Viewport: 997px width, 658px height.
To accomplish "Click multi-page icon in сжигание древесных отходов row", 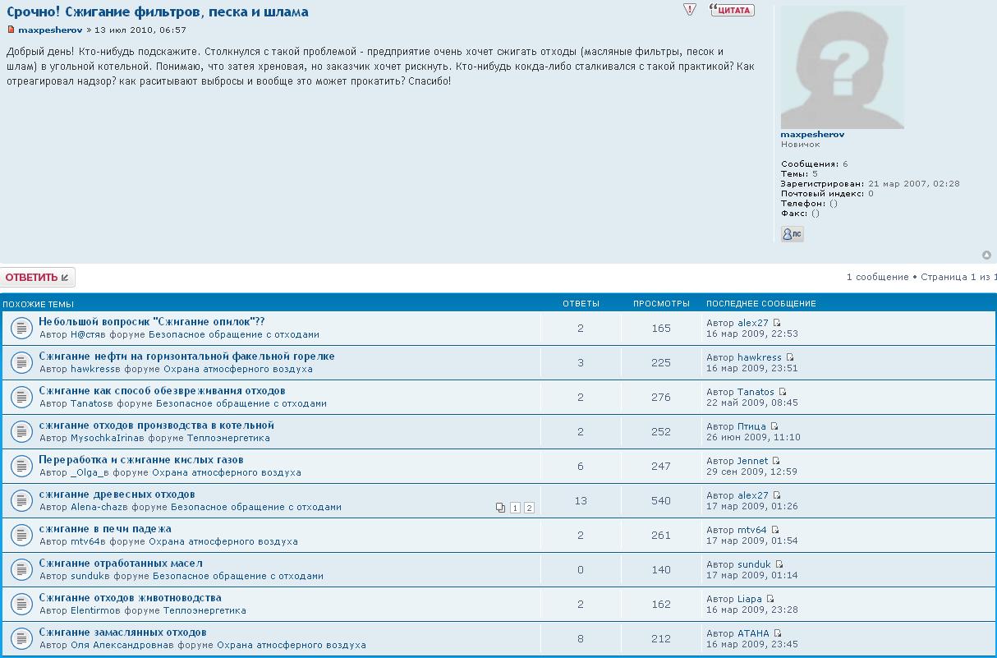I will pos(500,508).
